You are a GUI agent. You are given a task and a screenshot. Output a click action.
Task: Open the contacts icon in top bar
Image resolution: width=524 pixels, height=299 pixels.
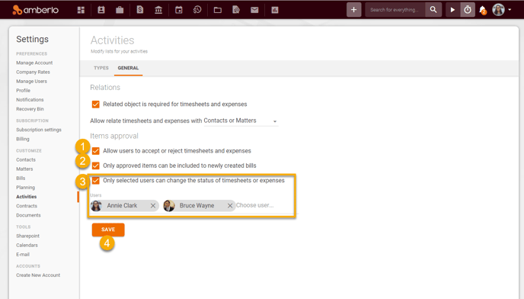coord(101,10)
